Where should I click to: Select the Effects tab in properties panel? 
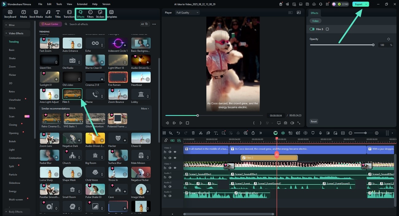tap(314, 13)
